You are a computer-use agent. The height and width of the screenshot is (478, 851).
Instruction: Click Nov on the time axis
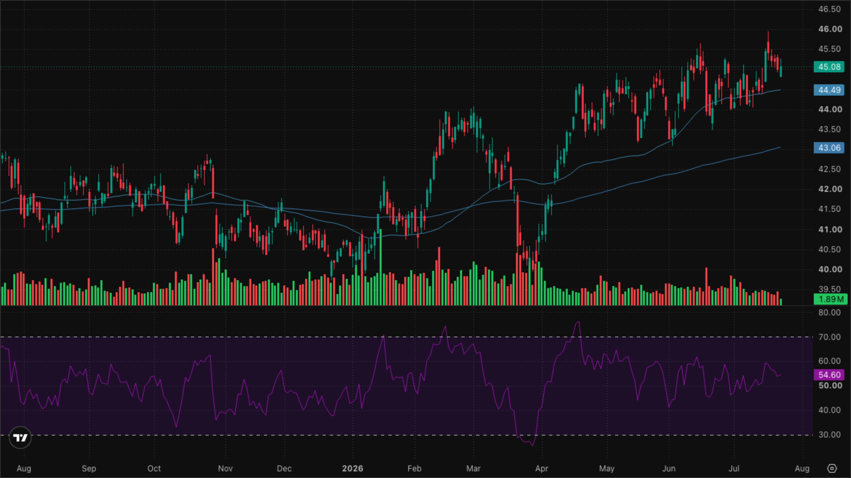point(225,468)
